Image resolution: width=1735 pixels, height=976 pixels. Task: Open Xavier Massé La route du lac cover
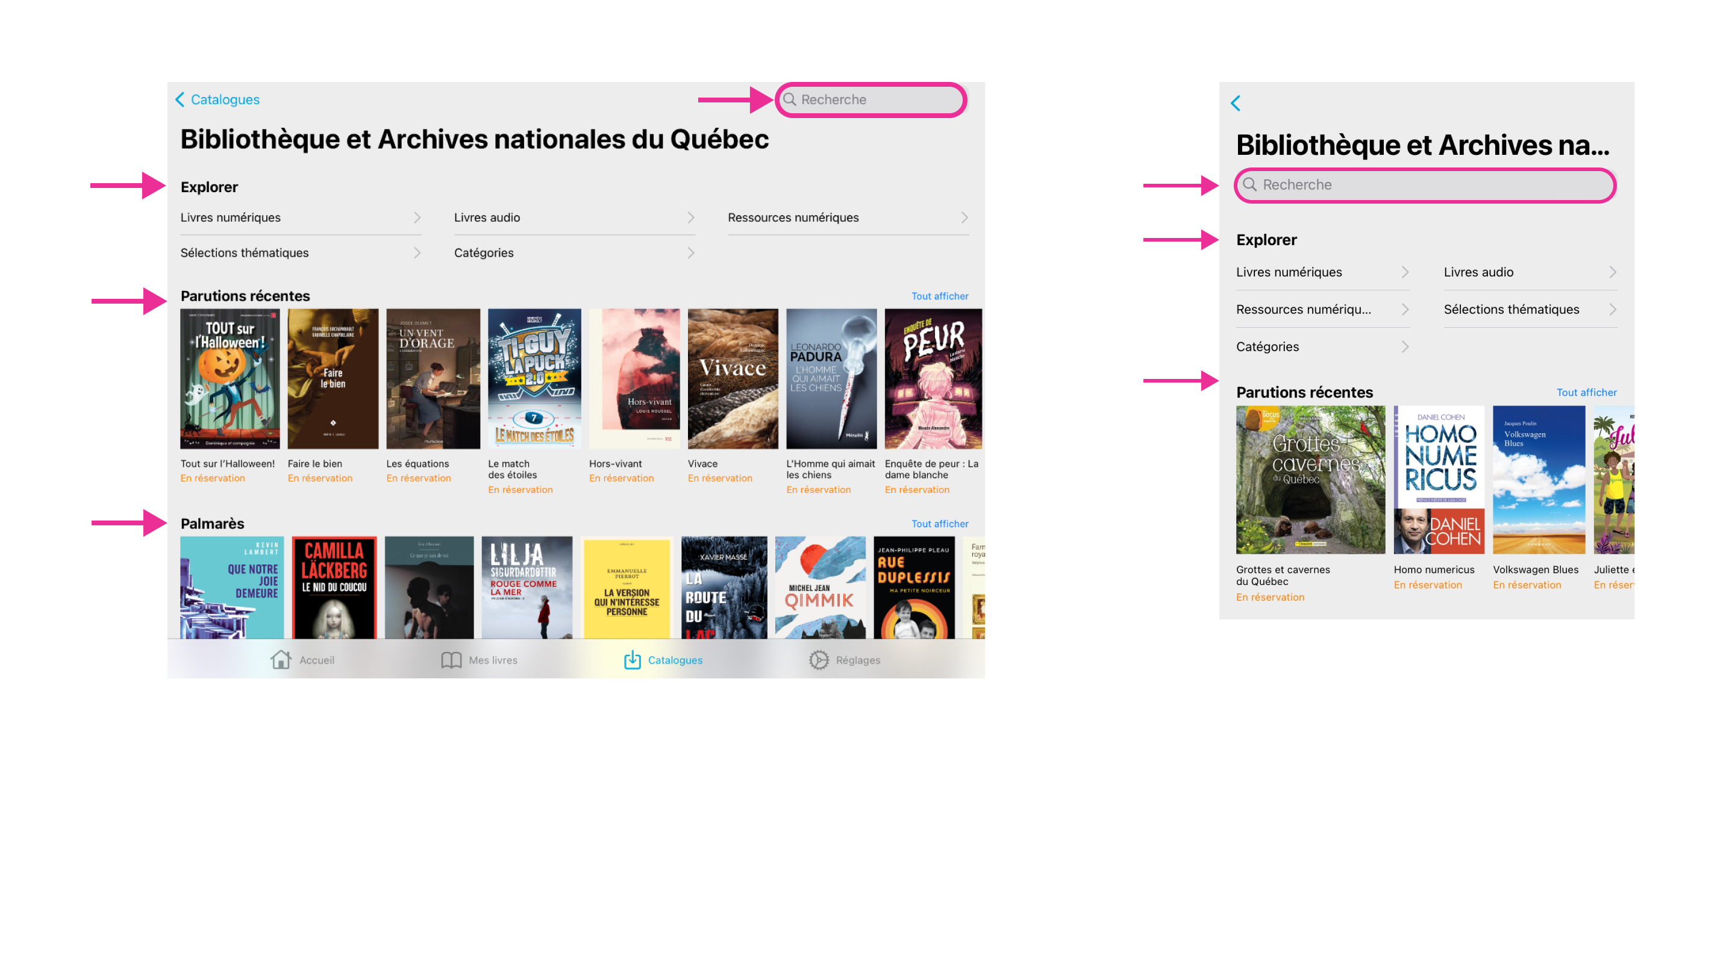(x=724, y=587)
